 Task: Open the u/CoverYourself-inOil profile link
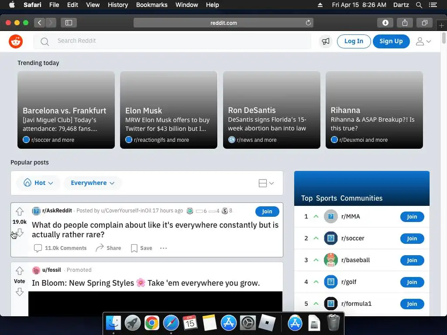click(126, 211)
